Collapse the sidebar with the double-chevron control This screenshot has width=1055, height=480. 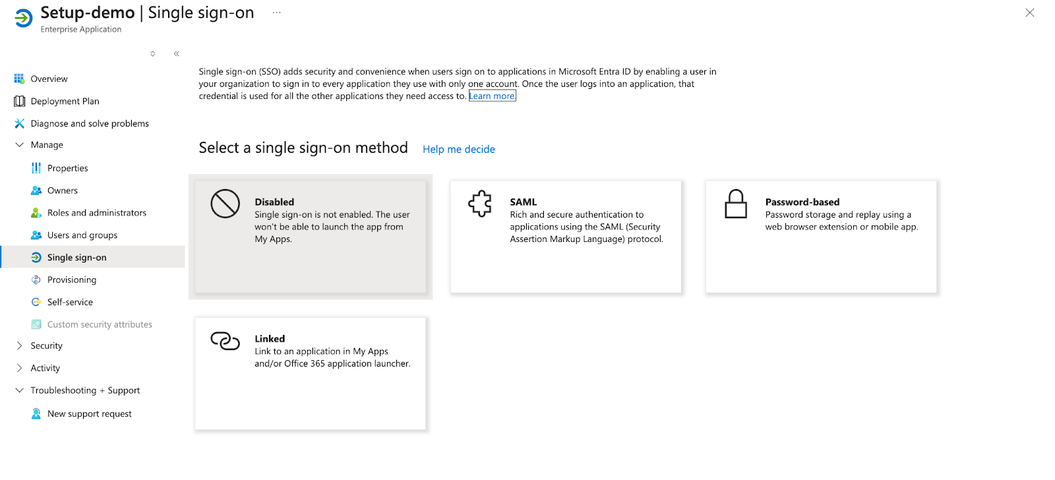pos(176,53)
